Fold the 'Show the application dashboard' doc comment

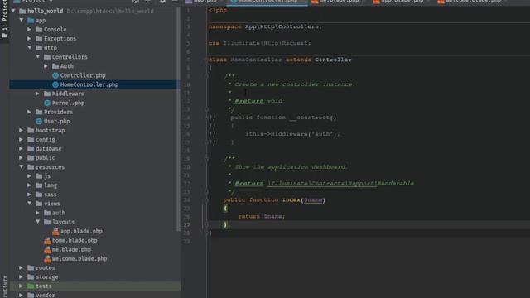(206, 159)
